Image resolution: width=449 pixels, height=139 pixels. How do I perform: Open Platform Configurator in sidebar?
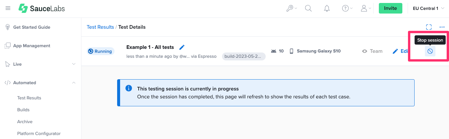pos(39,133)
